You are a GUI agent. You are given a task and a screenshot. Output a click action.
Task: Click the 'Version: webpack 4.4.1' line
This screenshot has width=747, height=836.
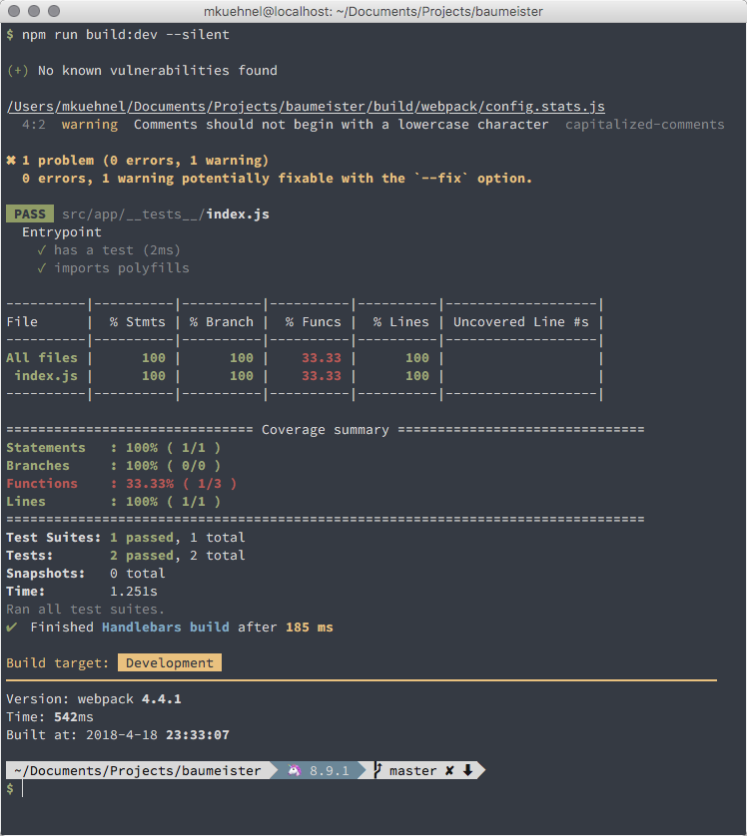[x=94, y=699]
